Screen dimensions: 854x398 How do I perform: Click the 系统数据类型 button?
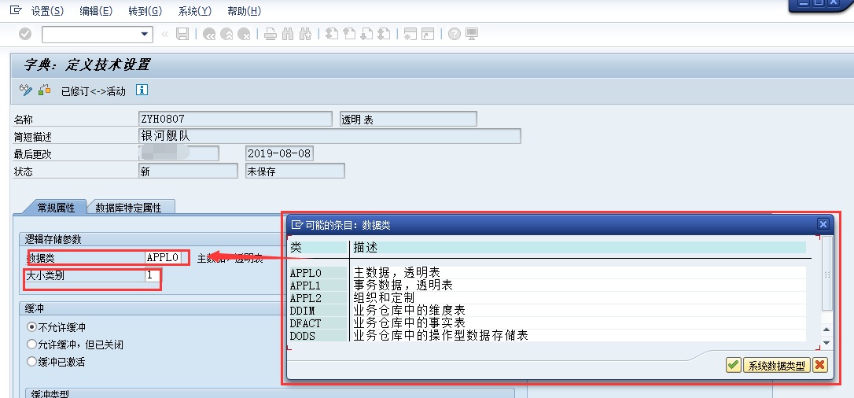pos(777,365)
